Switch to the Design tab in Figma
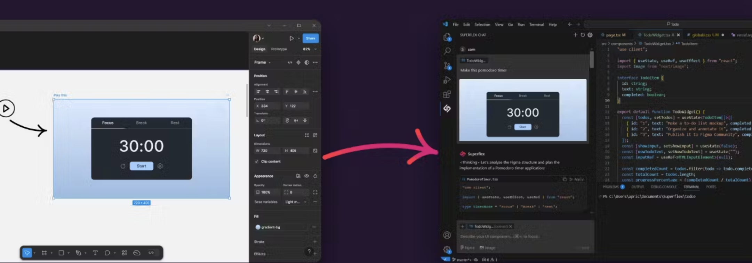The height and width of the screenshot is (263, 752). click(x=259, y=49)
